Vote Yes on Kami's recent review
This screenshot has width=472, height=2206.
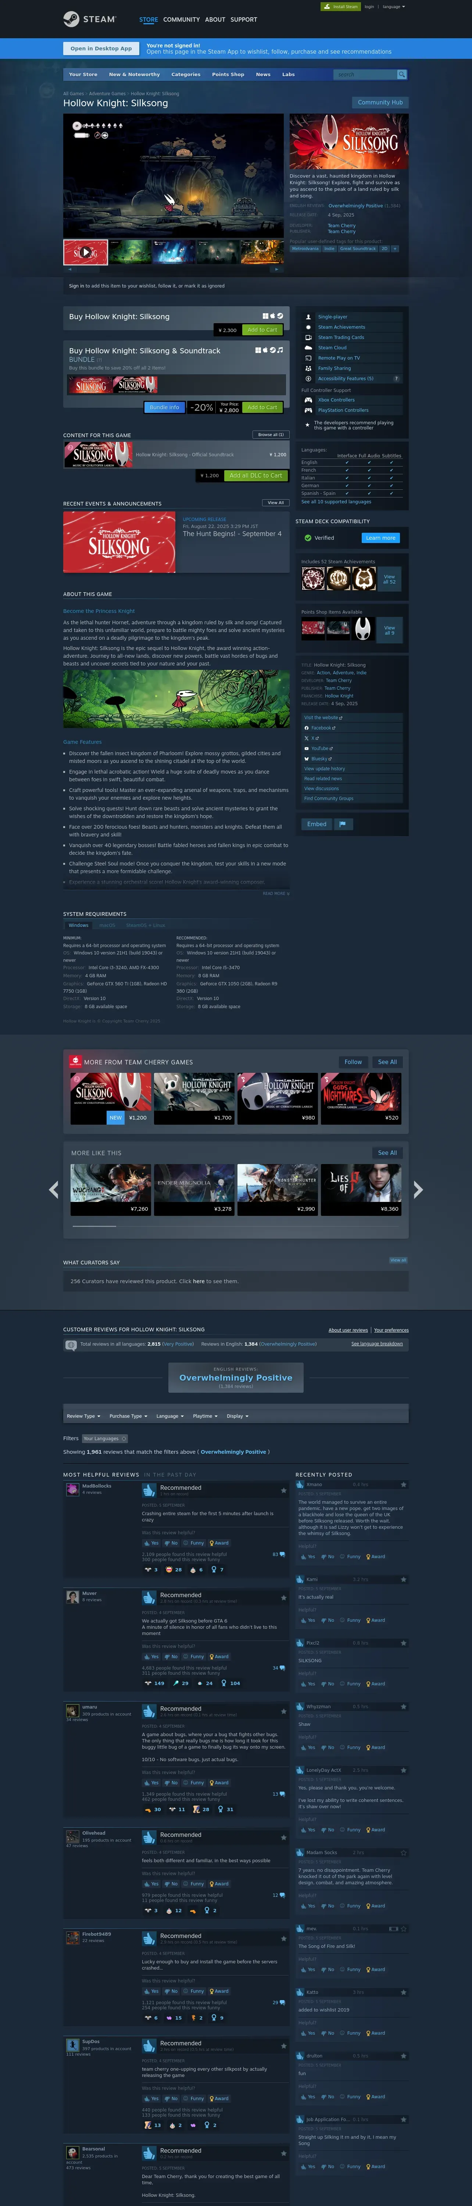point(308,1620)
